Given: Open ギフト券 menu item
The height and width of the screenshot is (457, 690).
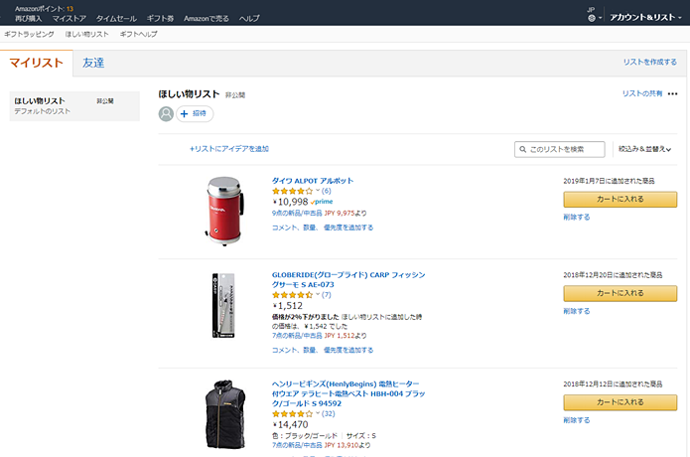Looking at the screenshot, I should 160,19.
